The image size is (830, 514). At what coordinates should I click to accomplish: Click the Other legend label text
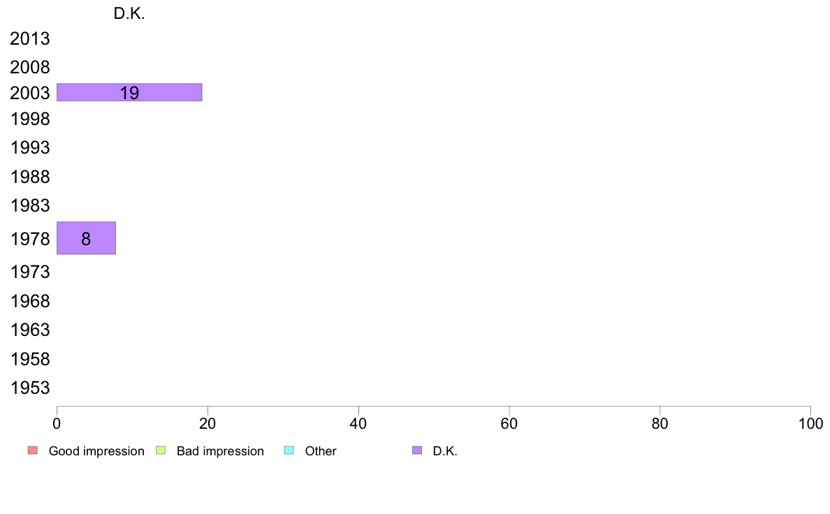coord(321,451)
